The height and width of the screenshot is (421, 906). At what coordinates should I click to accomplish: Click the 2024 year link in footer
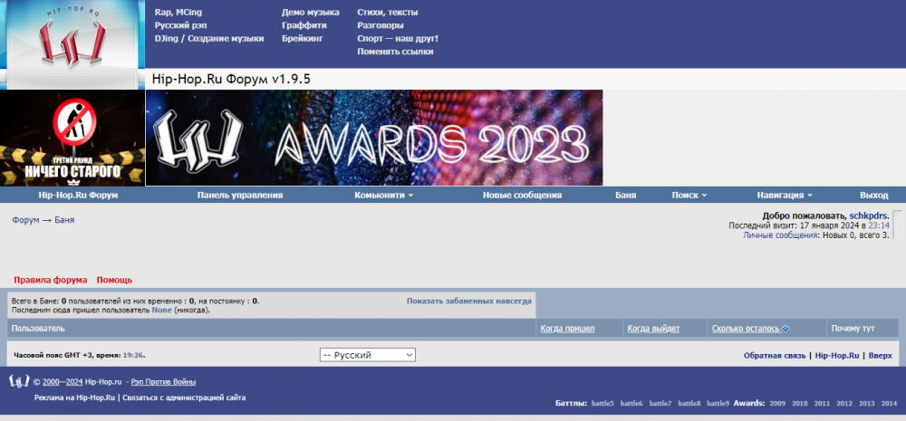pyautogui.click(x=74, y=382)
